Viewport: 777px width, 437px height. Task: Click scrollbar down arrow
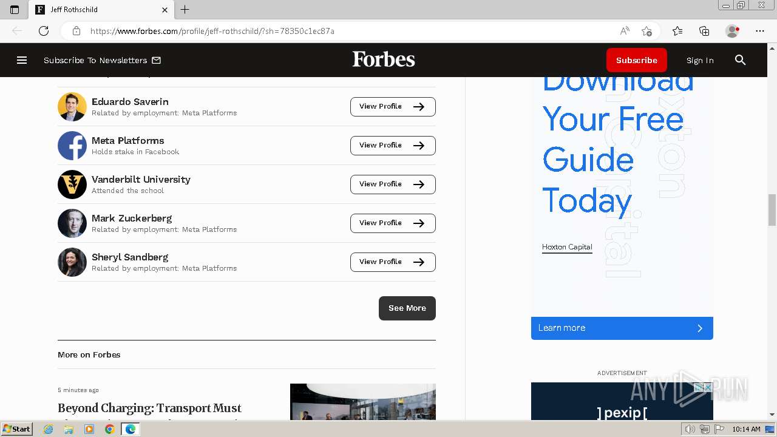[x=772, y=415]
